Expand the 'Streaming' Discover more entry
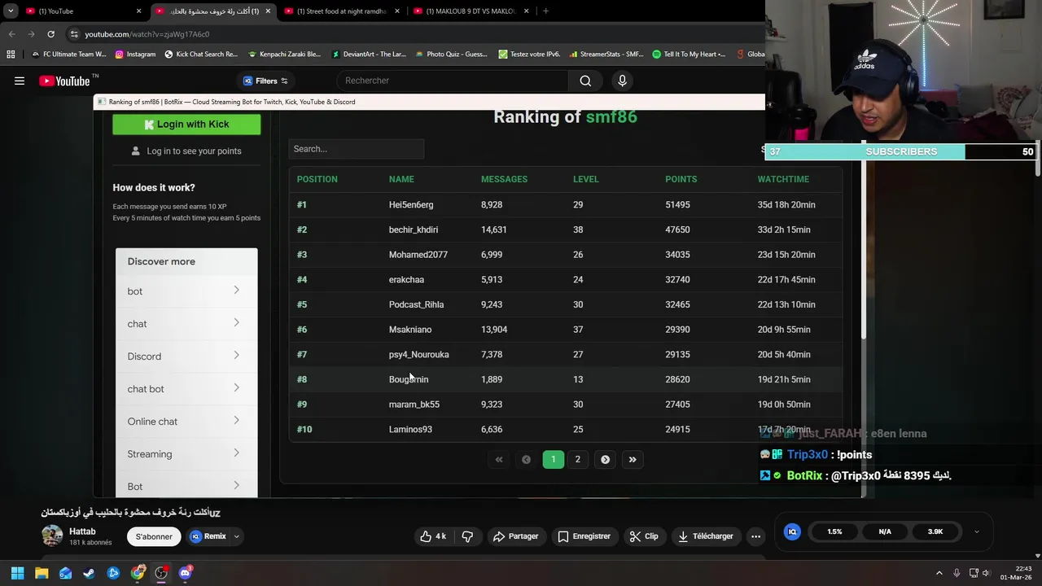This screenshot has height=586, width=1042. 186,453
